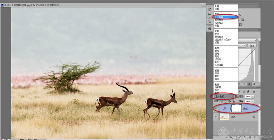The height and width of the screenshot is (140, 274).
Task: Open the curves preset dropdown
Action: [247, 41]
